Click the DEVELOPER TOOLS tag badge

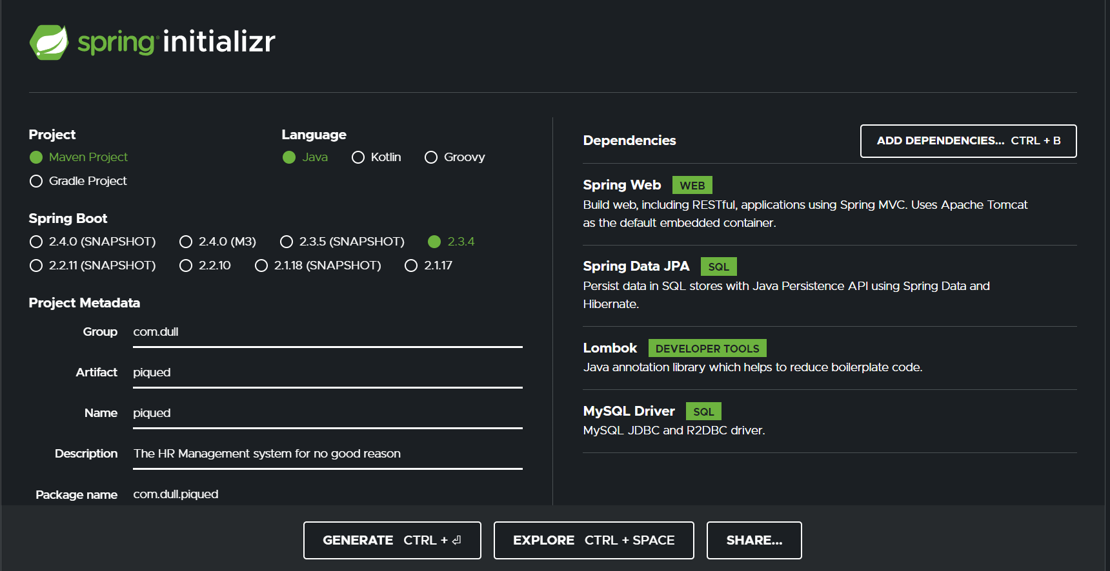(707, 349)
